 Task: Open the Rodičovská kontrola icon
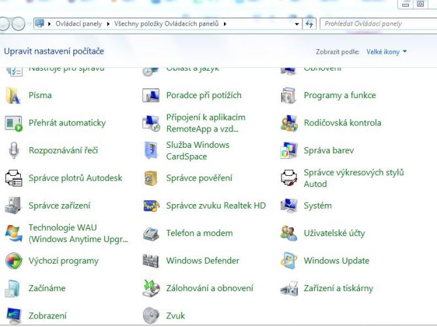pyautogui.click(x=289, y=123)
